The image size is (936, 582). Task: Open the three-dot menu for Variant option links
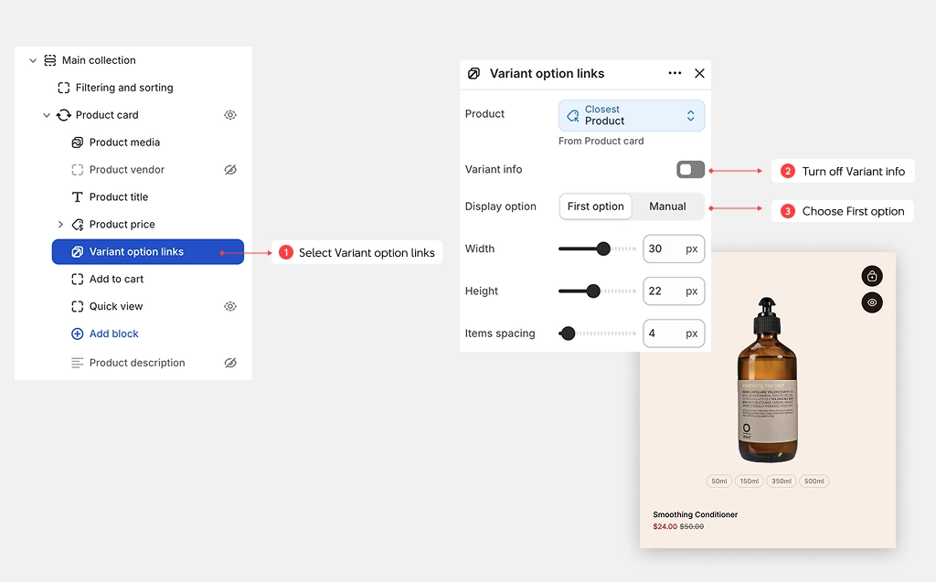(675, 73)
